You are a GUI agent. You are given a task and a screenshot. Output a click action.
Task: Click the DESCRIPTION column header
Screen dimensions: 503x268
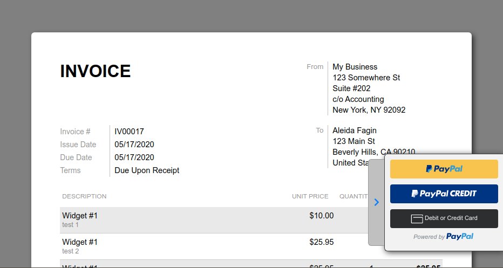pos(84,196)
